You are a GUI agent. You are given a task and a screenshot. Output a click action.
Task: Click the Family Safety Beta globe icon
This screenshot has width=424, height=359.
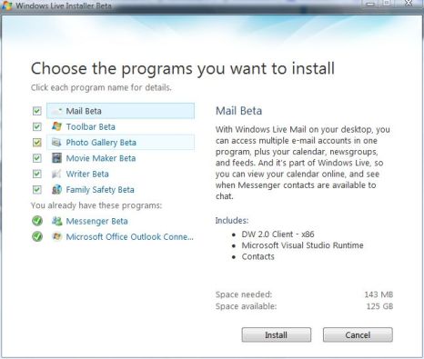(x=56, y=189)
